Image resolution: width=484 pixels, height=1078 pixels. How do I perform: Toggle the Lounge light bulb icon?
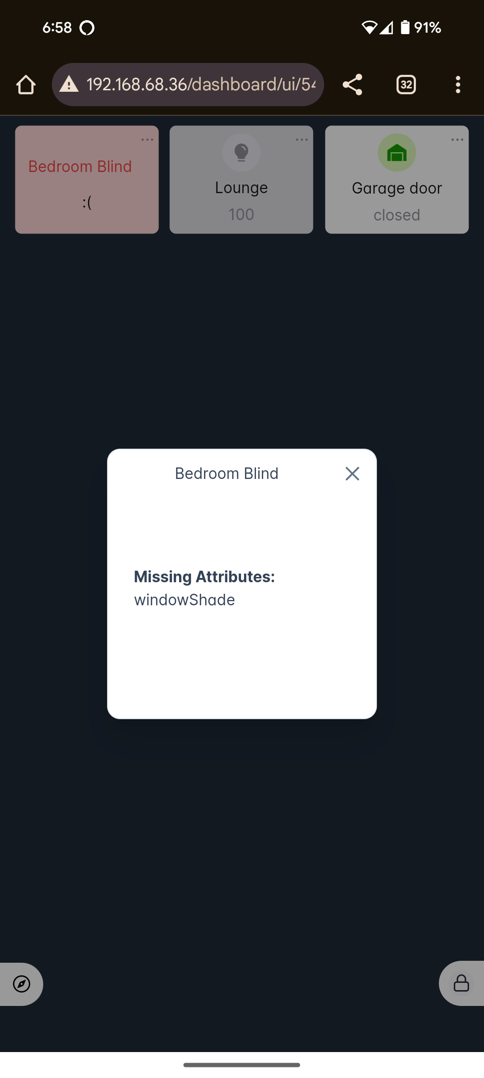pyautogui.click(x=242, y=153)
